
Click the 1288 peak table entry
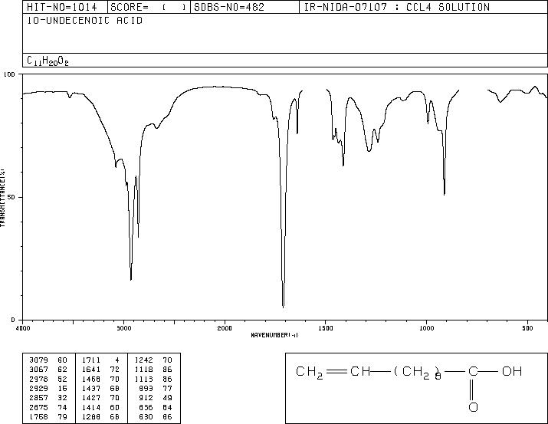(x=91, y=416)
